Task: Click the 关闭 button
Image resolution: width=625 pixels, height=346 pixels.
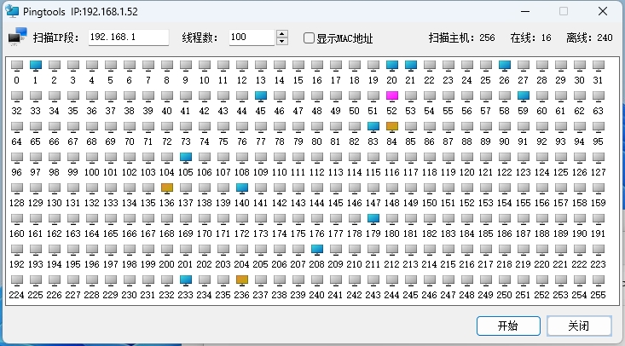Action: 579,326
